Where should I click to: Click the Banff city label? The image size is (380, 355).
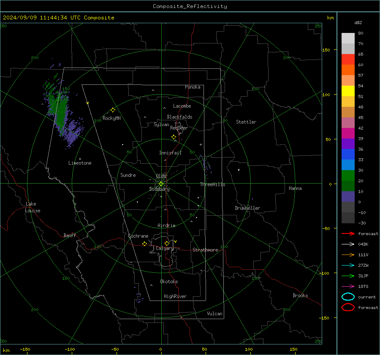tap(70, 236)
